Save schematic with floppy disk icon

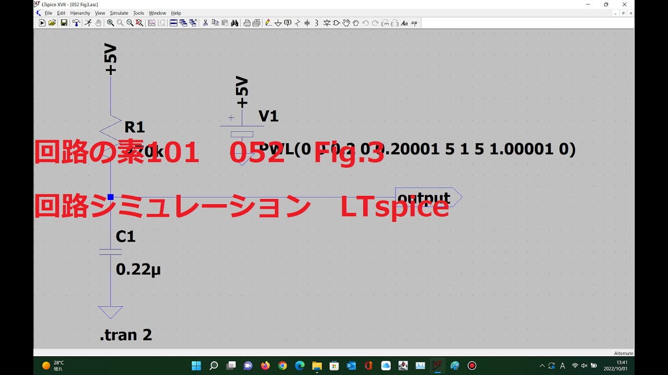tap(64, 23)
